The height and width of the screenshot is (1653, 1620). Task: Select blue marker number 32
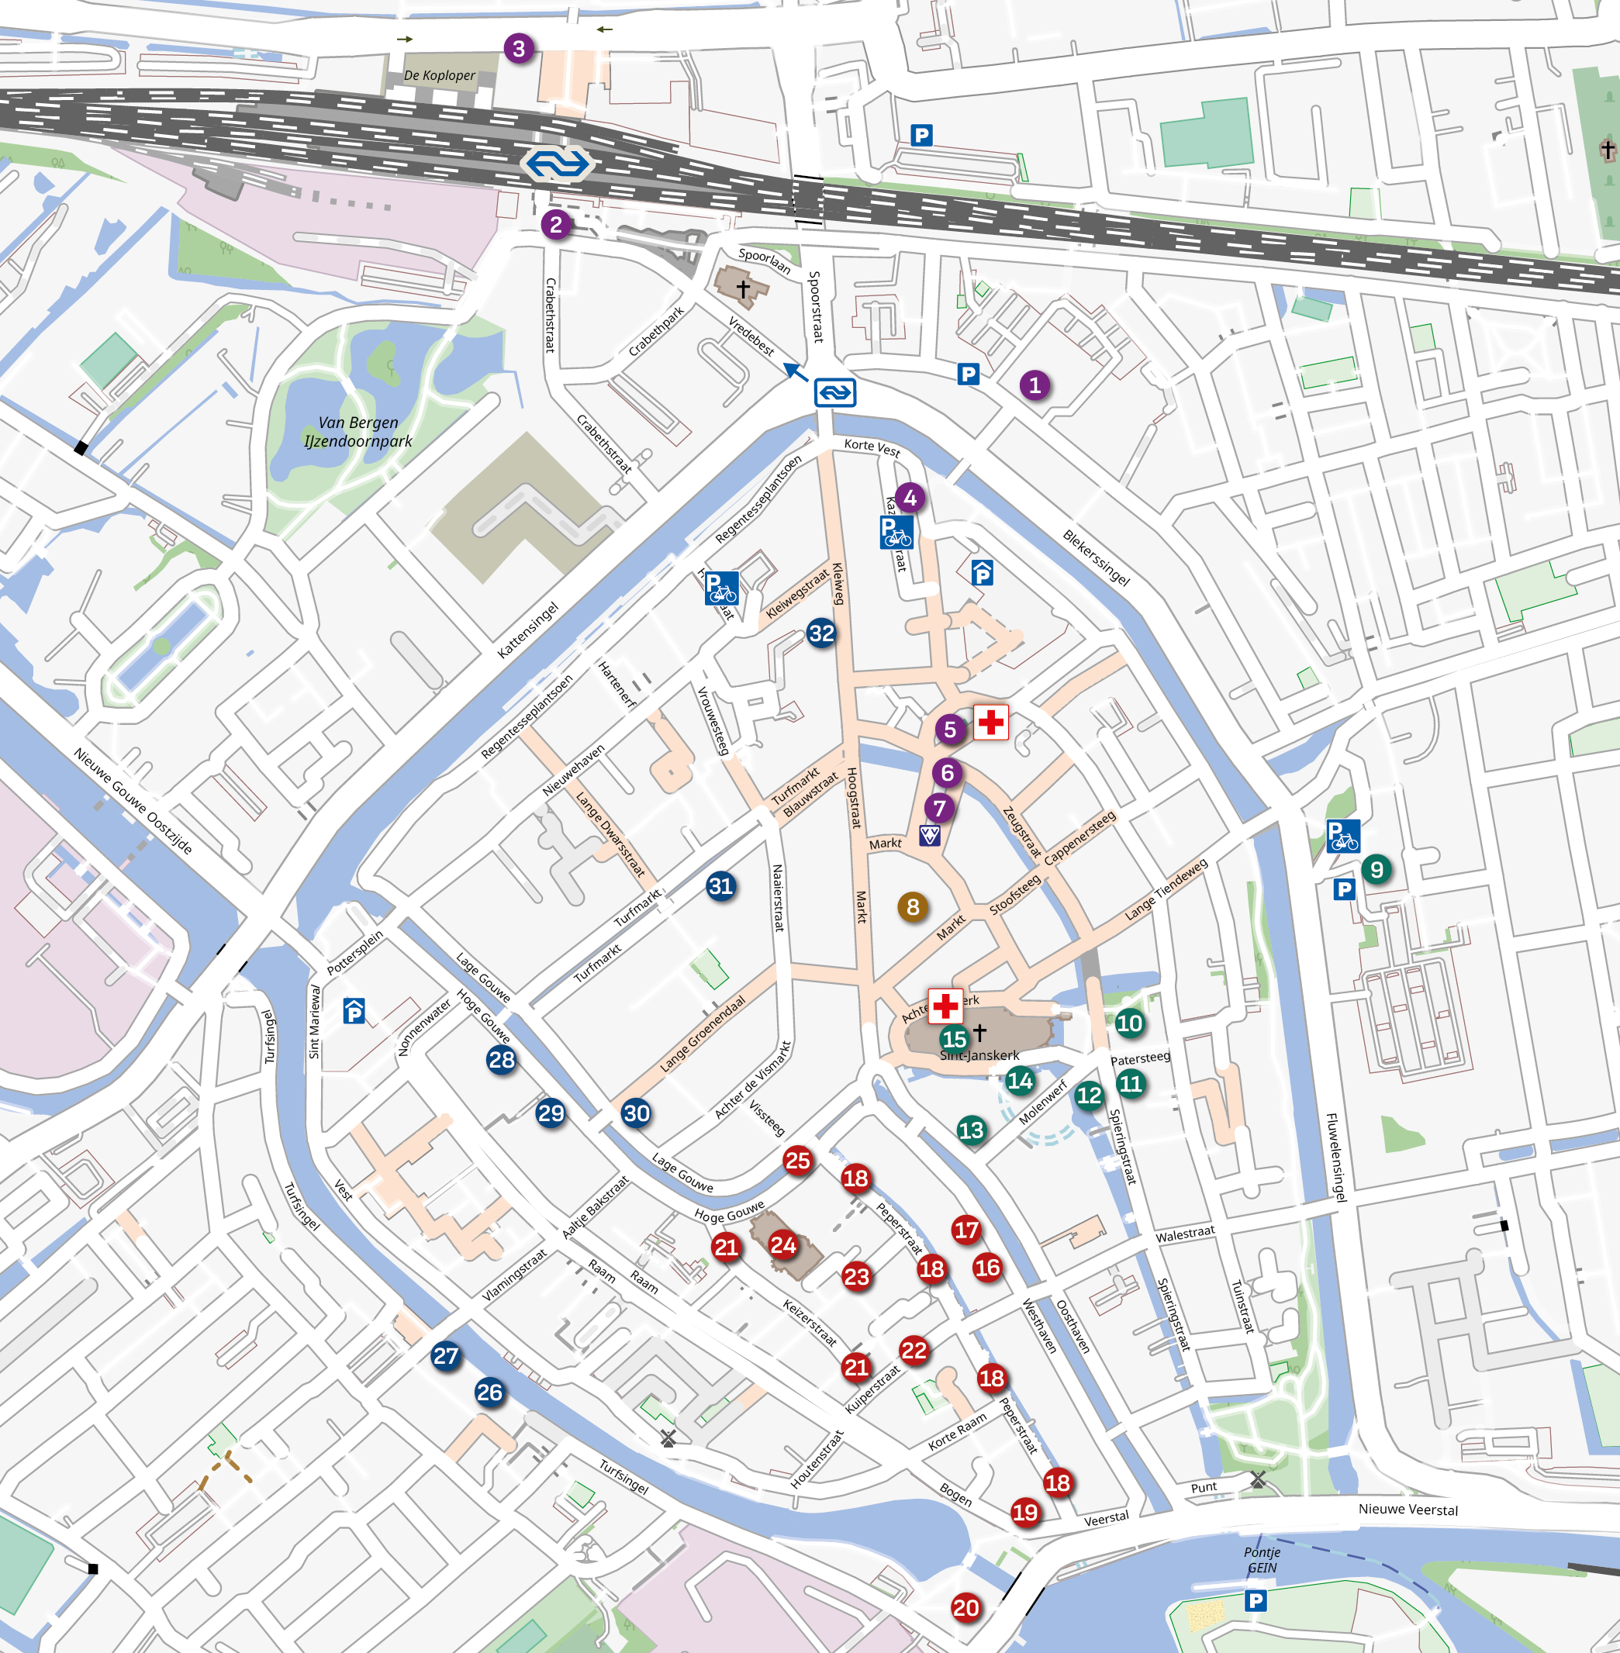click(x=821, y=633)
